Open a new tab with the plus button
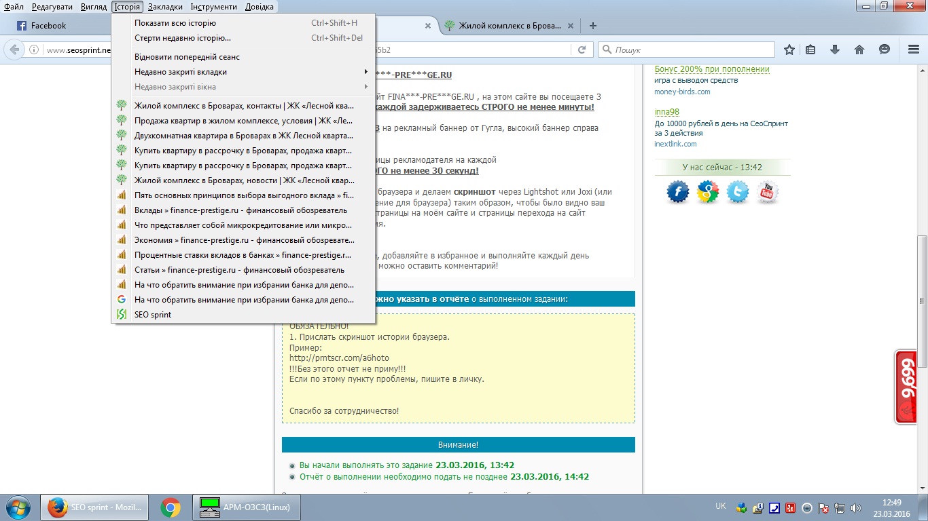The height and width of the screenshot is (521, 928). click(x=593, y=26)
